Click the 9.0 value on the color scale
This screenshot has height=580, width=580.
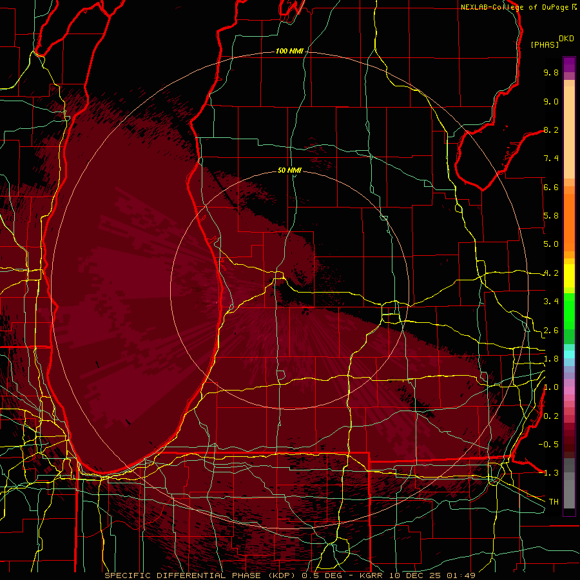pos(551,101)
